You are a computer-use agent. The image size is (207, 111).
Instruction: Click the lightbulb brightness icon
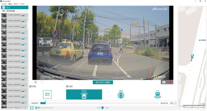tap(36, 108)
